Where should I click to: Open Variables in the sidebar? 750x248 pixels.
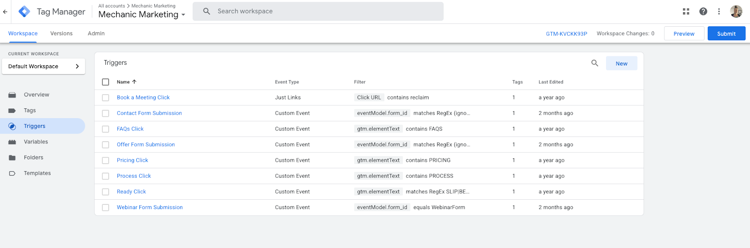[x=36, y=142]
